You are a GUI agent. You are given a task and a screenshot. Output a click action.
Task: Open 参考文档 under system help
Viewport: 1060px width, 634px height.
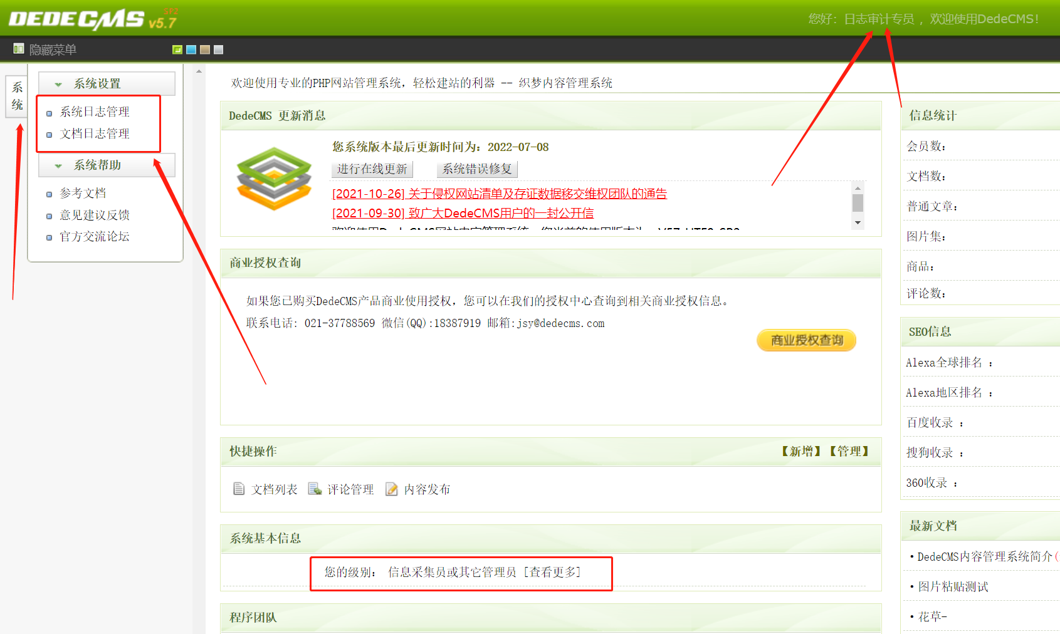[83, 193]
